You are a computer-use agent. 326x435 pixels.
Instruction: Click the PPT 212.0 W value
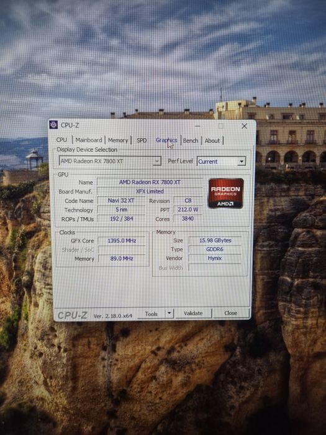[188, 209]
